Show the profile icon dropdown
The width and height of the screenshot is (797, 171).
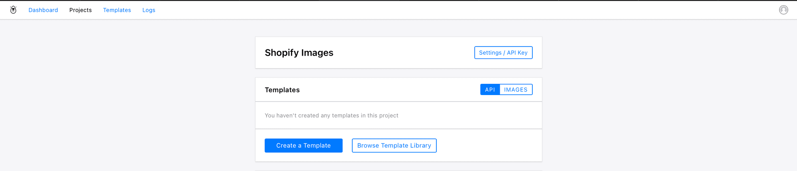(783, 10)
